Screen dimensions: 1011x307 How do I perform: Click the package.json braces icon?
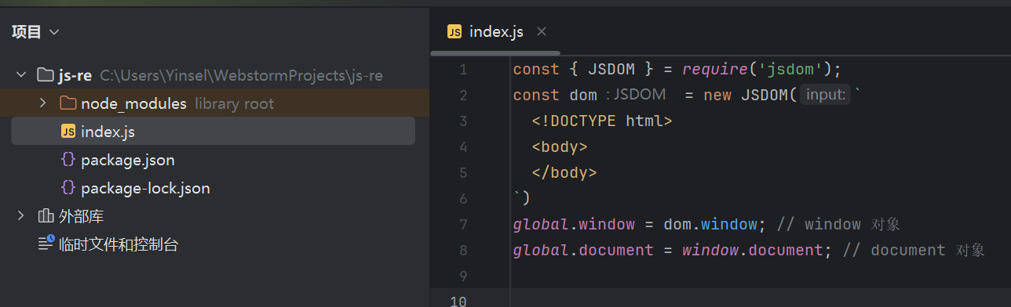click(68, 160)
